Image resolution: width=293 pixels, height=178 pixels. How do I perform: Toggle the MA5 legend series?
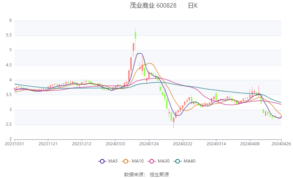click(x=108, y=161)
